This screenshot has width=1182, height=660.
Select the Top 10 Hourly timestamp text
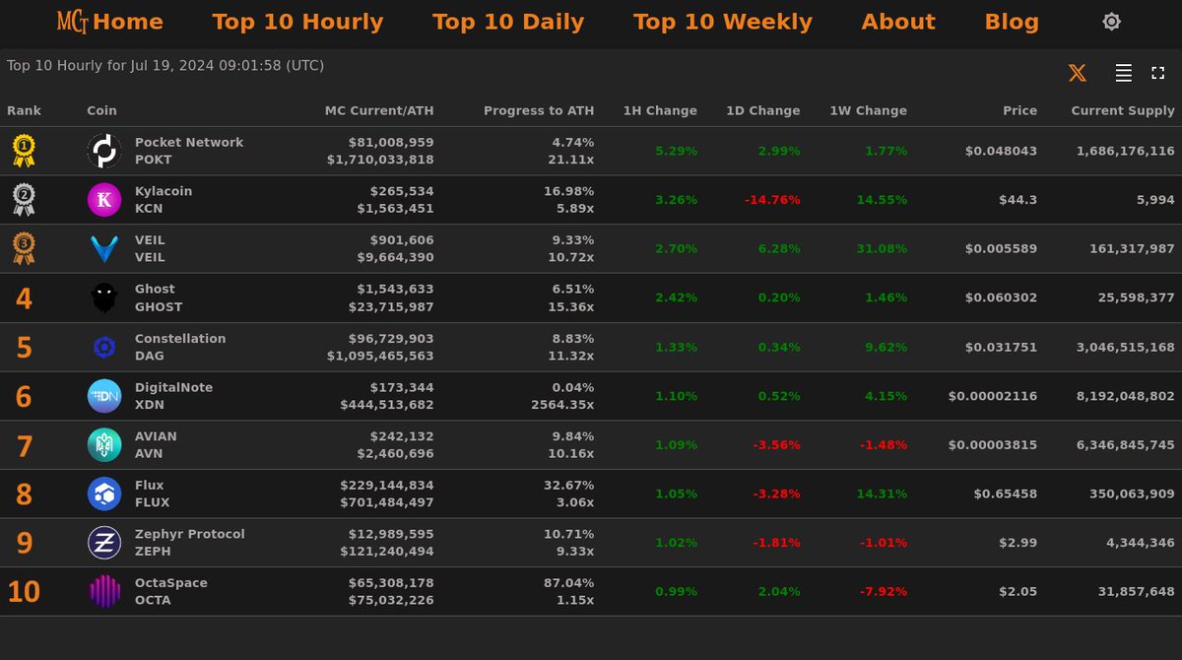pyautogui.click(x=165, y=66)
